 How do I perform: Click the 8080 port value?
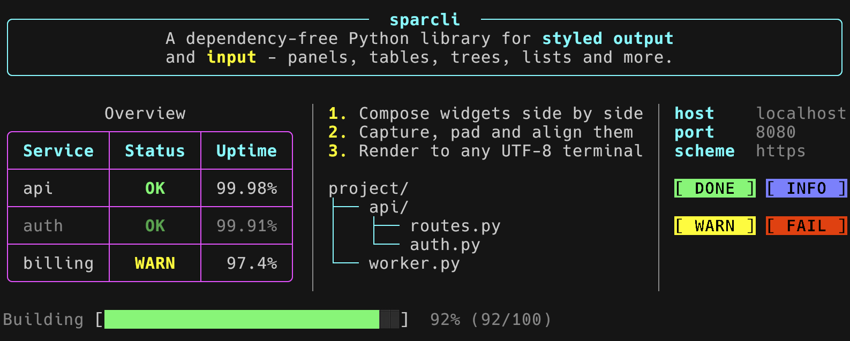pyautogui.click(x=776, y=132)
